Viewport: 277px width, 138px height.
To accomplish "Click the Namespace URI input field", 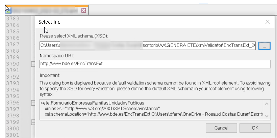I will (155, 64).
